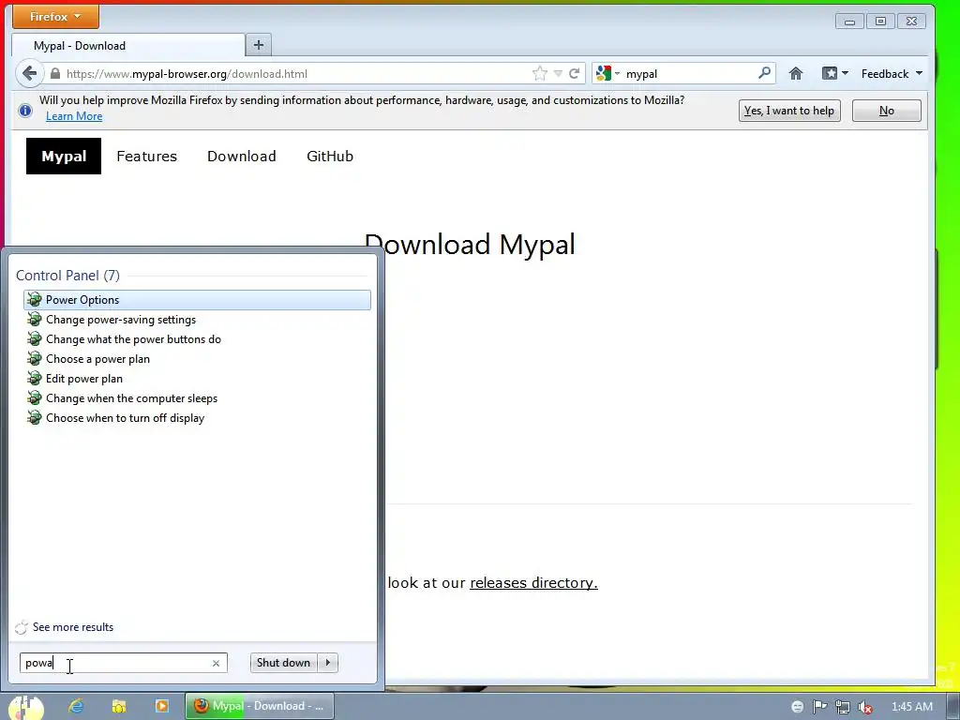Open the Features page menu item
Viewport: 960px width, 720px height.
147,157
